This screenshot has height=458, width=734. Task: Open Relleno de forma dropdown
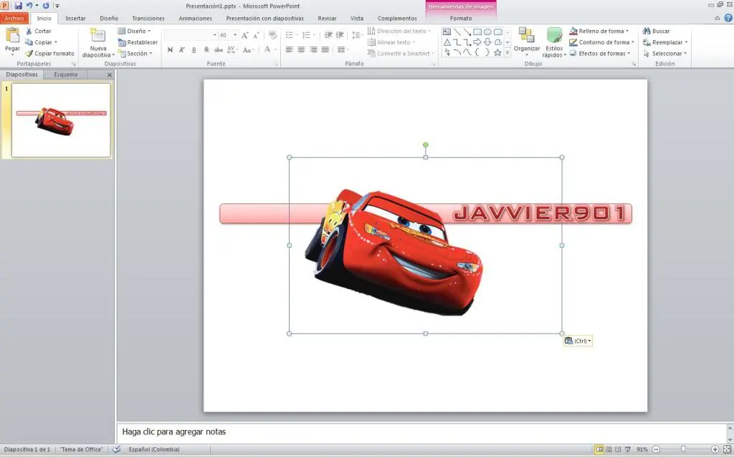[599, 31]
